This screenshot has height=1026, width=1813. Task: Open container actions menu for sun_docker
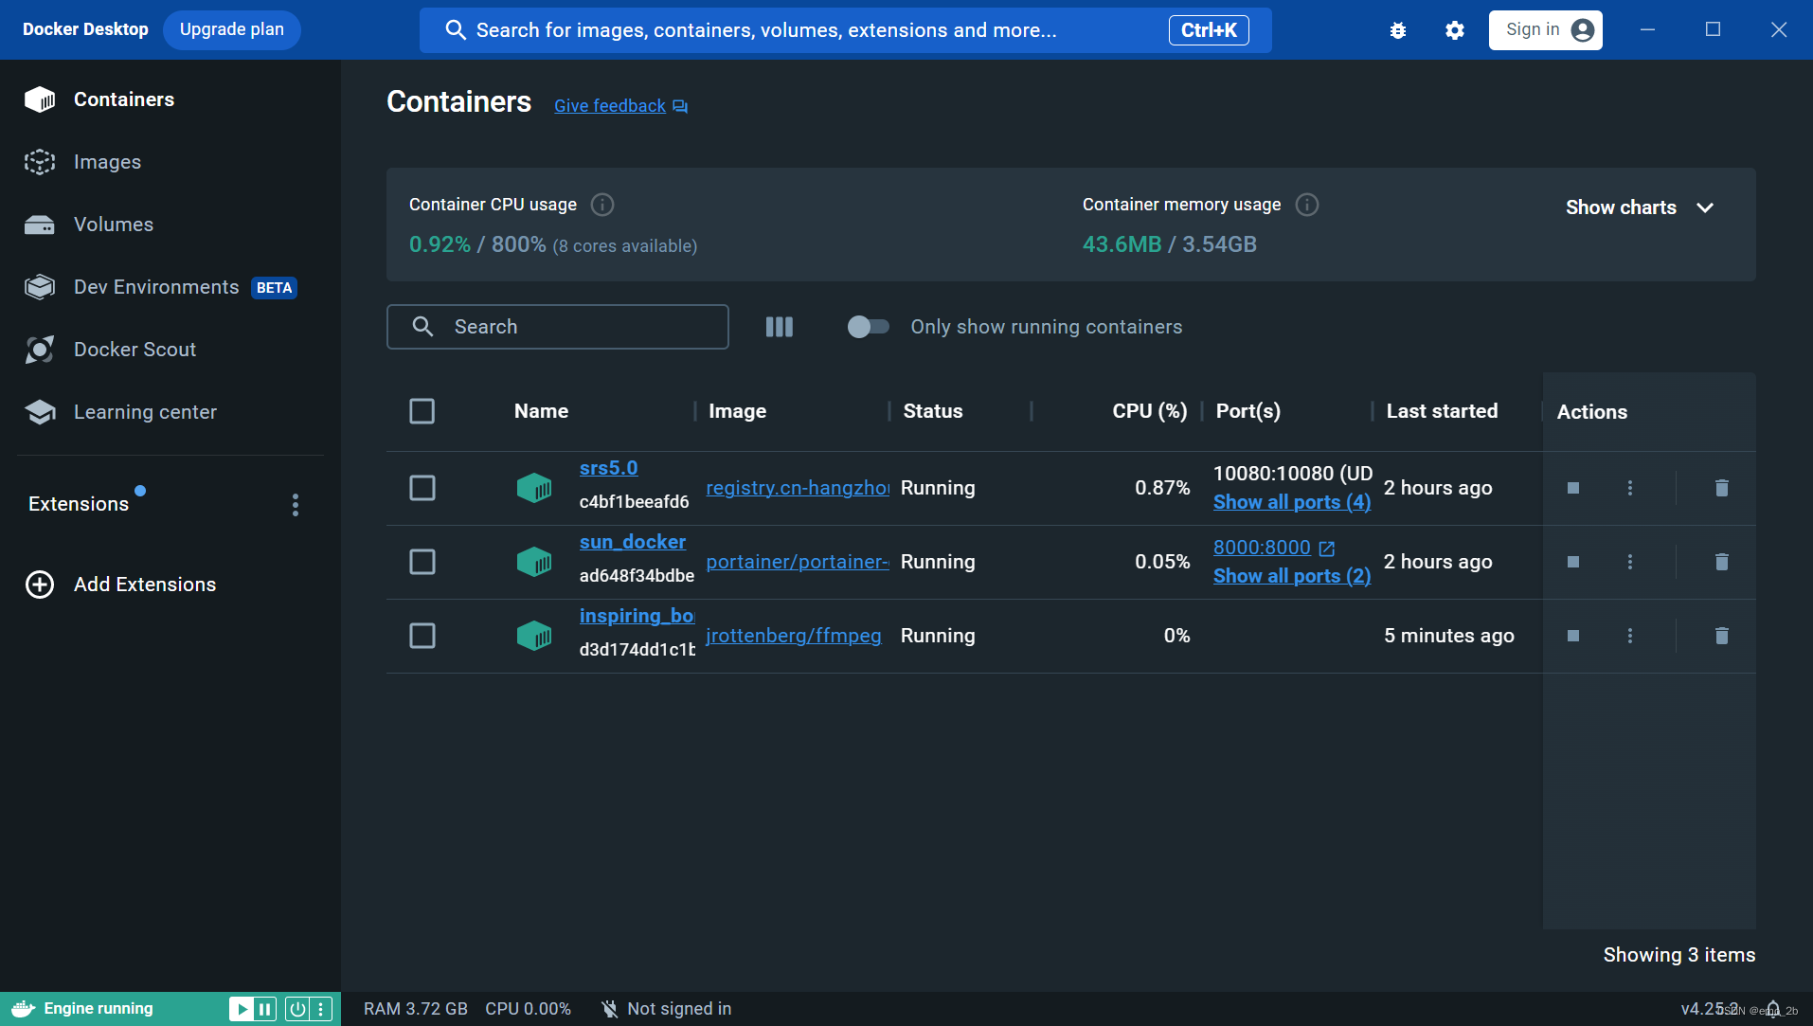tap(1630, 562)
